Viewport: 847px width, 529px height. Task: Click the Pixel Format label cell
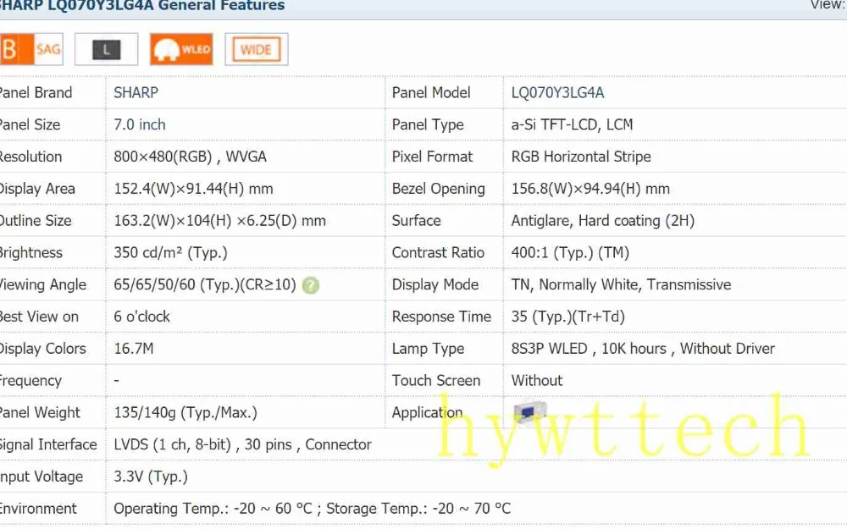[432, 157]
